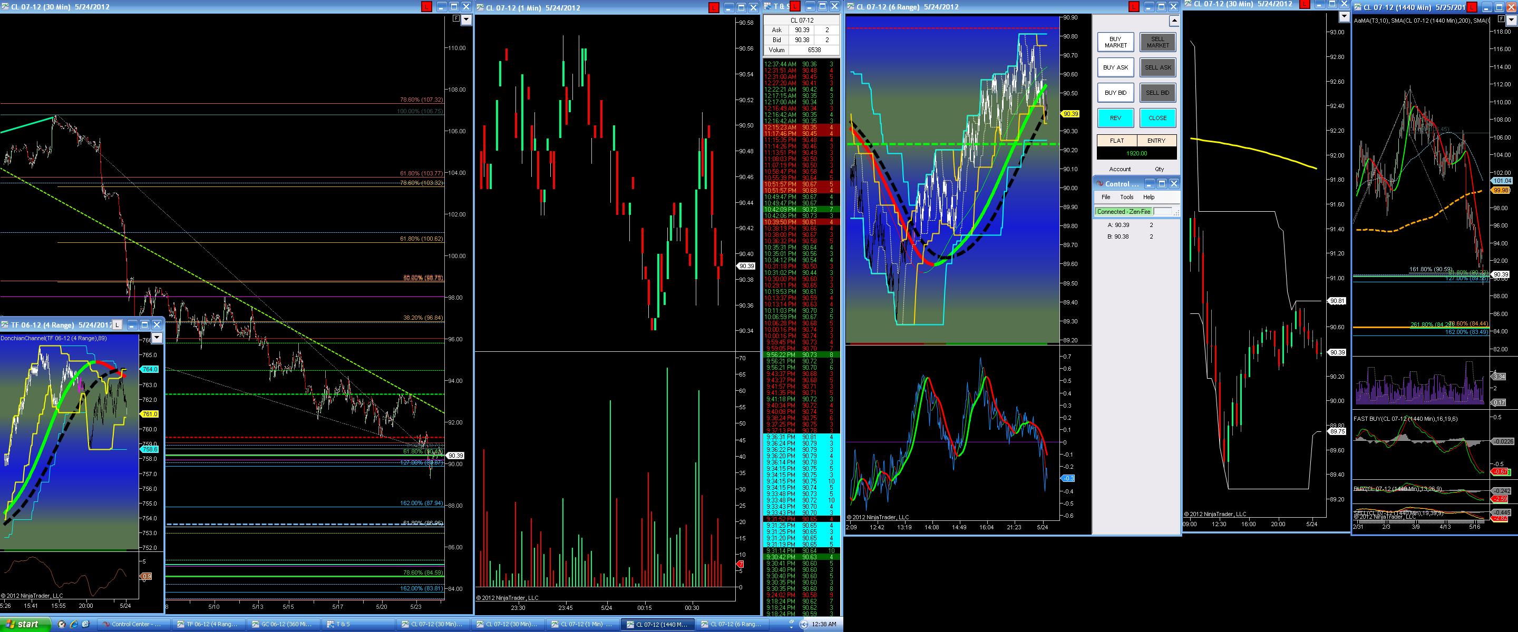Click the red L link icon on the large CL 07-12 (30 Min) chart title bar
This screenshot has height=632, width=1518.
(426, 7)
